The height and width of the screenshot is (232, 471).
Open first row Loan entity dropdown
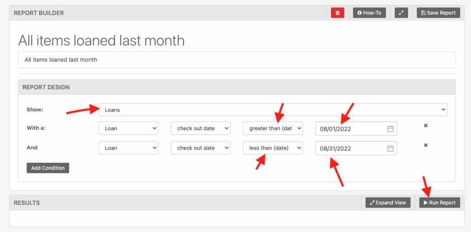click(x=128, y=128)
